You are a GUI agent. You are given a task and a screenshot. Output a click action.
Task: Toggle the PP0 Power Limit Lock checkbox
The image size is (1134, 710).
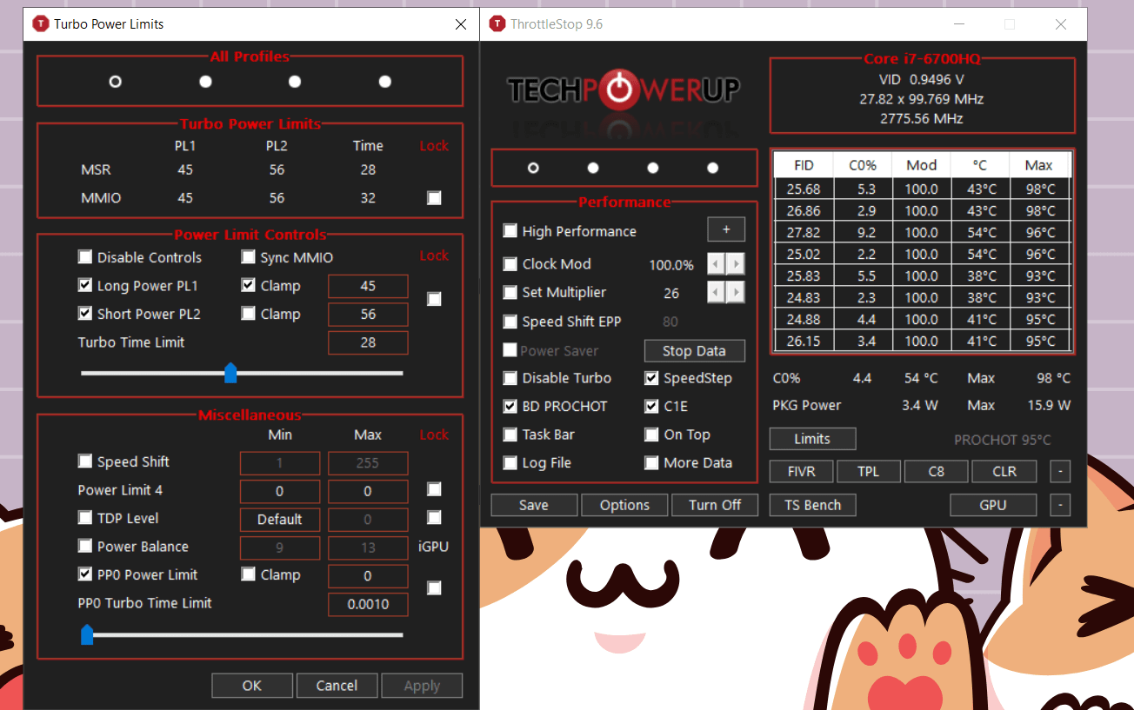tap(434, 588)
